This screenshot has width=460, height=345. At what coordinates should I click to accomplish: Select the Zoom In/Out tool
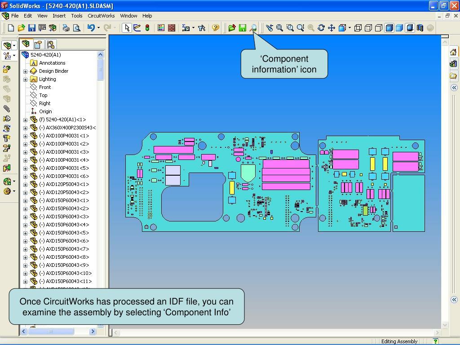pyautogui.click(x=301, y=28)
